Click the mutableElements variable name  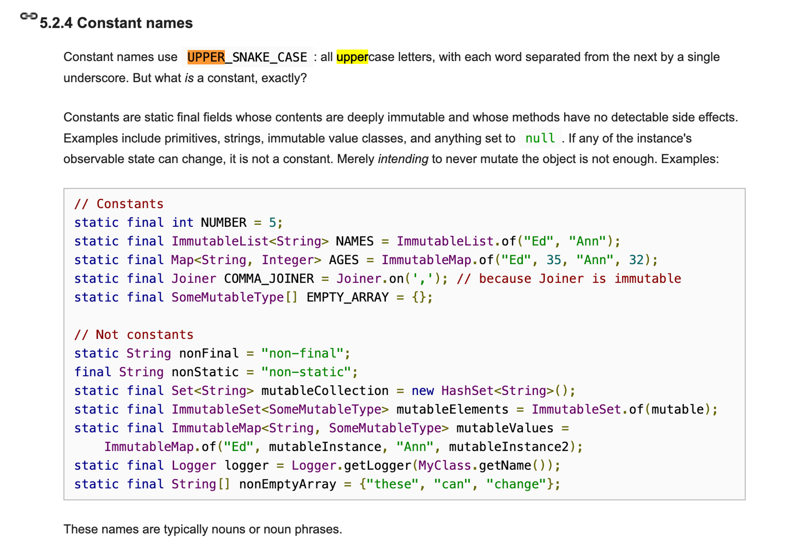coord(452,409)
